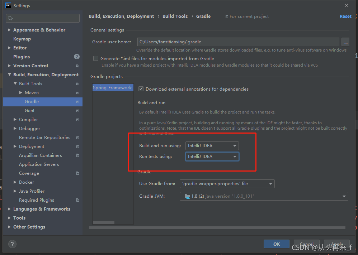
Task: Expand the Docker node arrow
Action: (15, 182)
